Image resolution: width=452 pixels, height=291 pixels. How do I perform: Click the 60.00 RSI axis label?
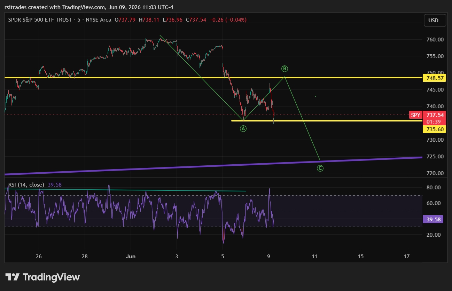[434, 203]
